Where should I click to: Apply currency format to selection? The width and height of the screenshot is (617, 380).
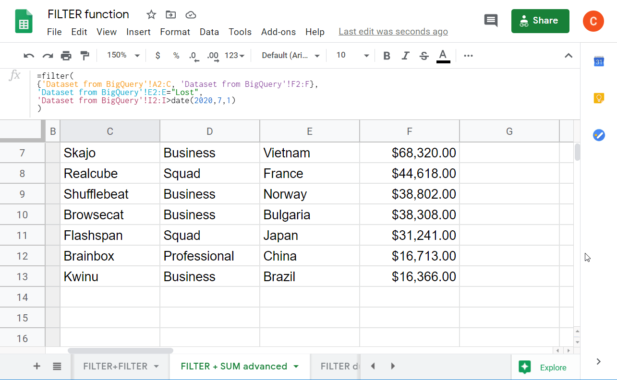[157, 55]
